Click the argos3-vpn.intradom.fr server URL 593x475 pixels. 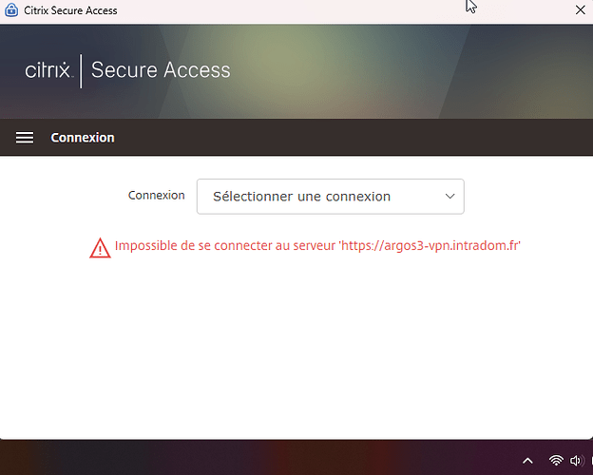[430, 245]
